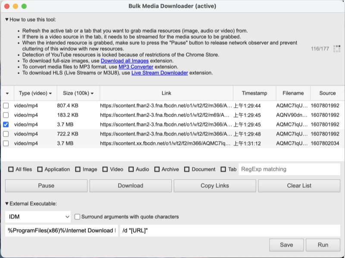Click the Link column header
Screen dimensions: 345x258
pos(166,93)
